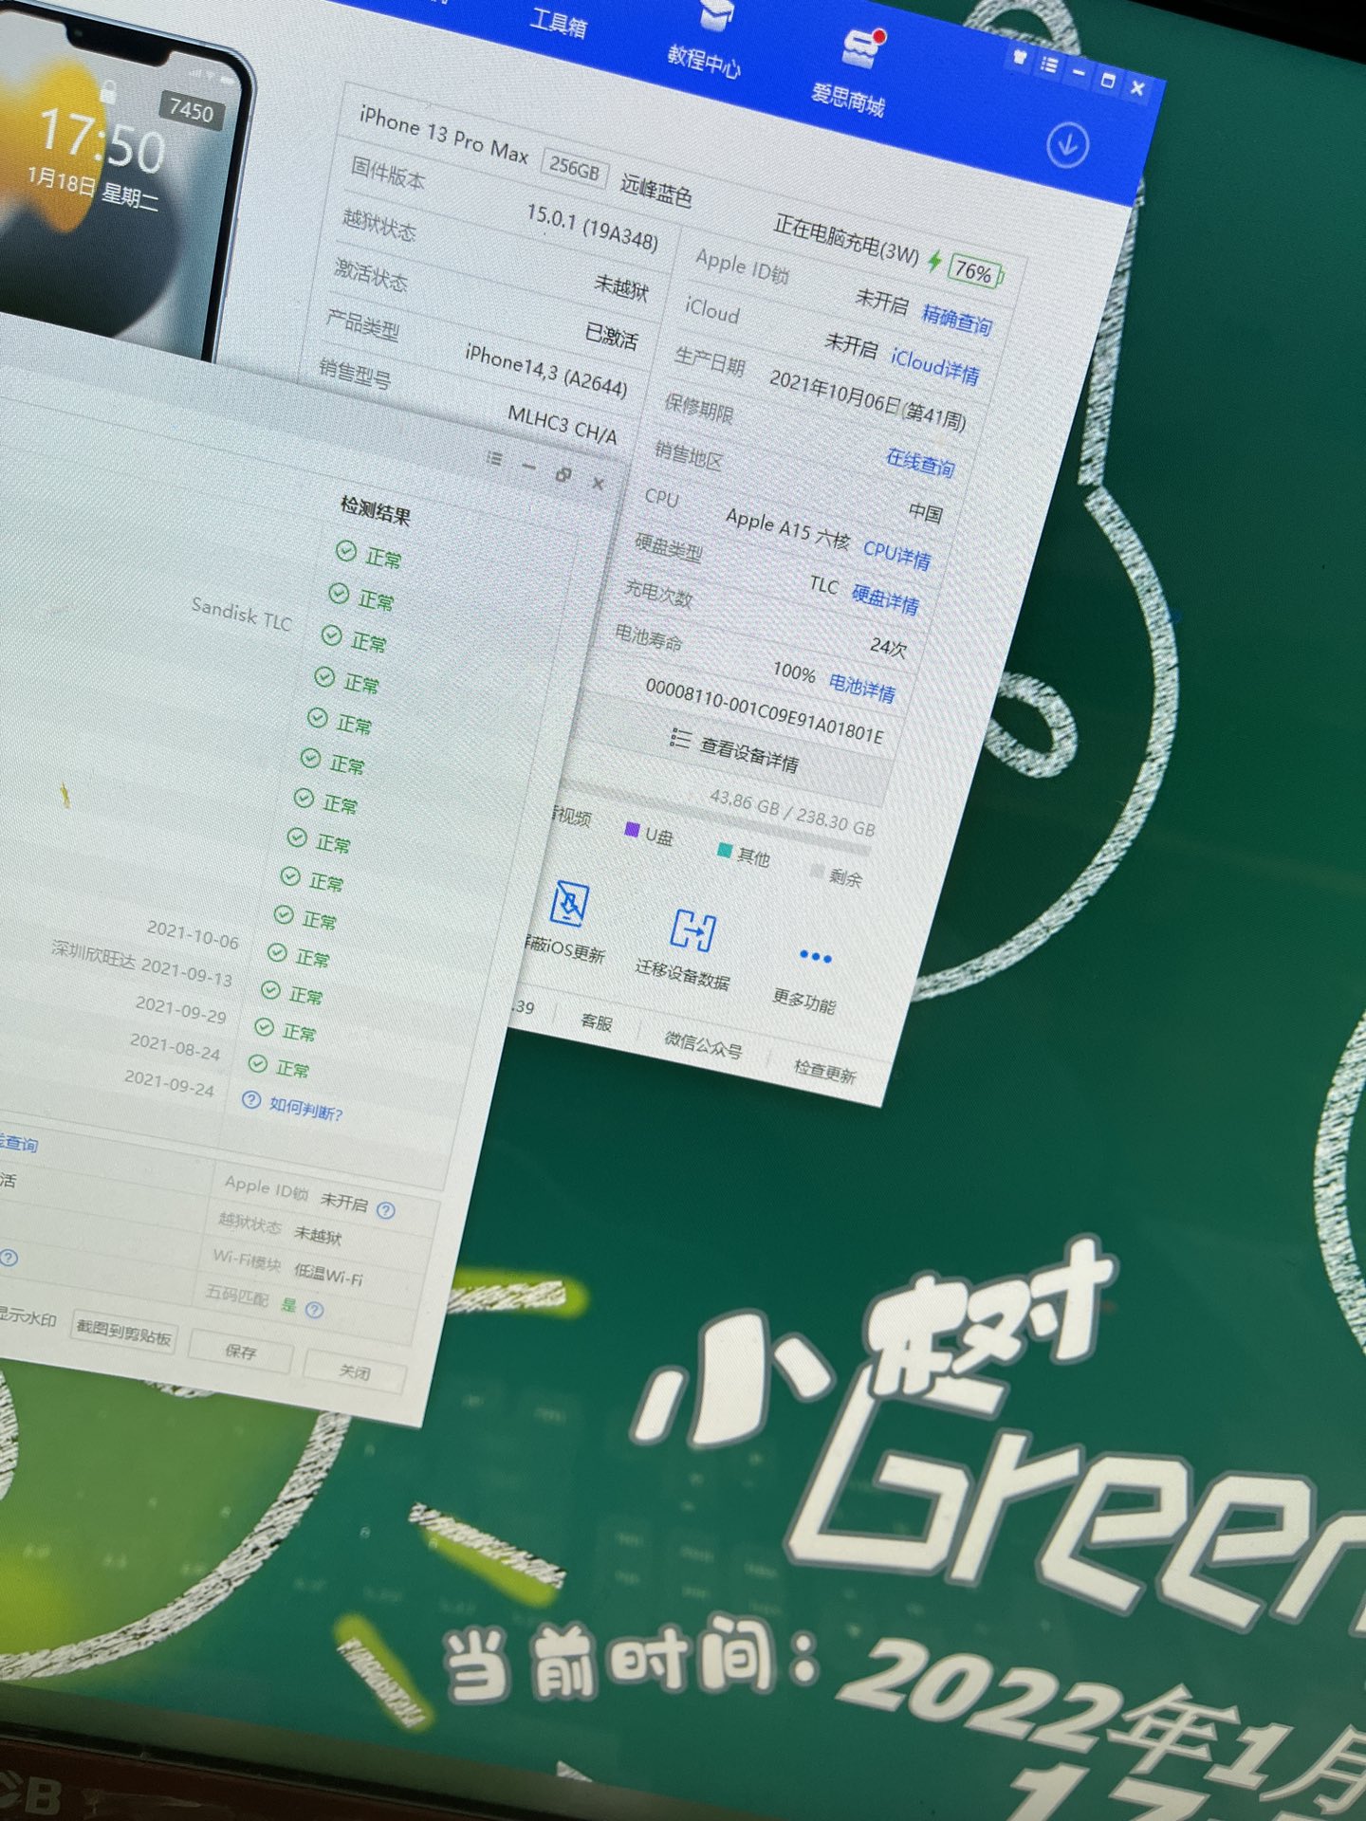Open report dialog list menu icon
The width and height of the screenshot is (1366, 1821).
(494, 458)
